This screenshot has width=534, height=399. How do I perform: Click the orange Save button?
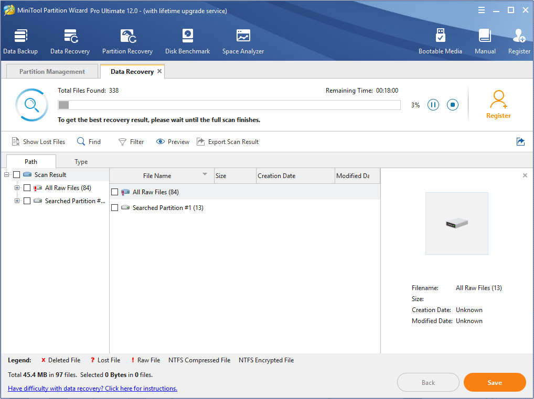pyautogui.click(x=495, y=382)
